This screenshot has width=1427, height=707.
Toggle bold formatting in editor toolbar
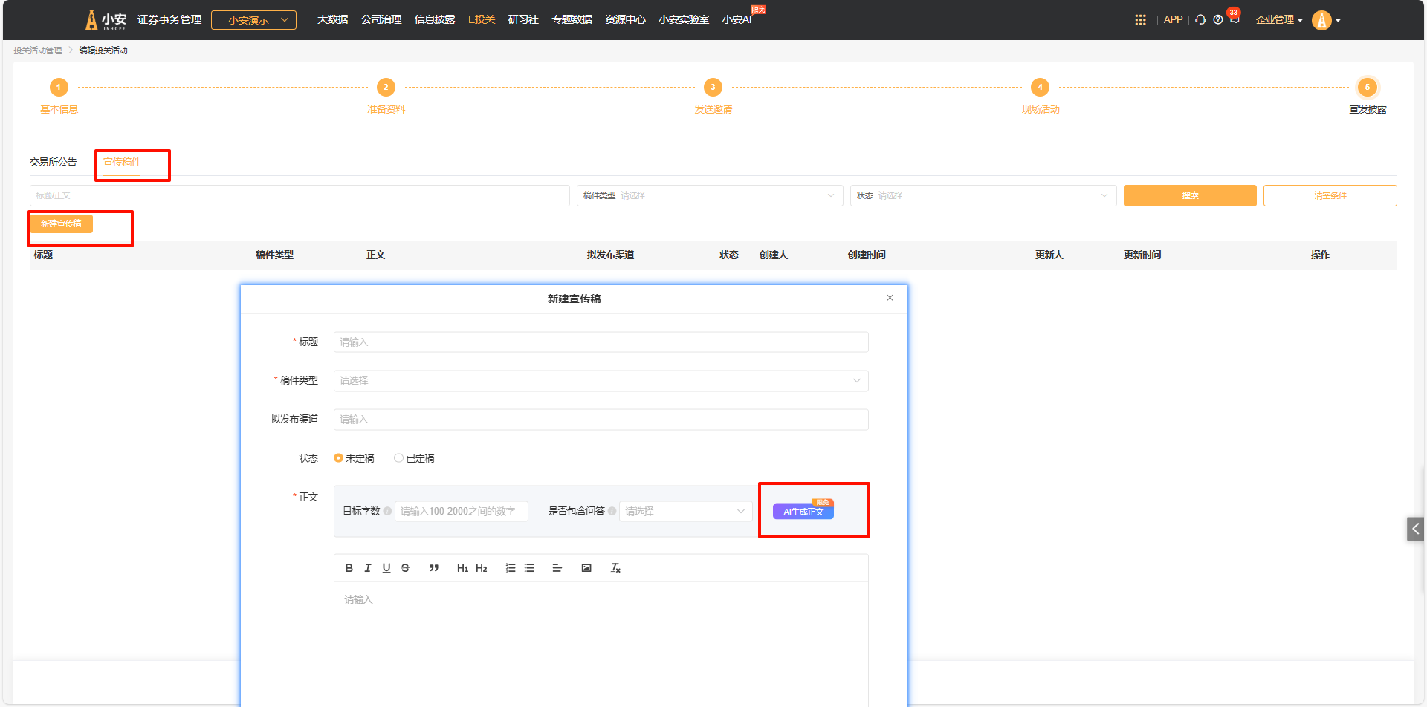349,568
